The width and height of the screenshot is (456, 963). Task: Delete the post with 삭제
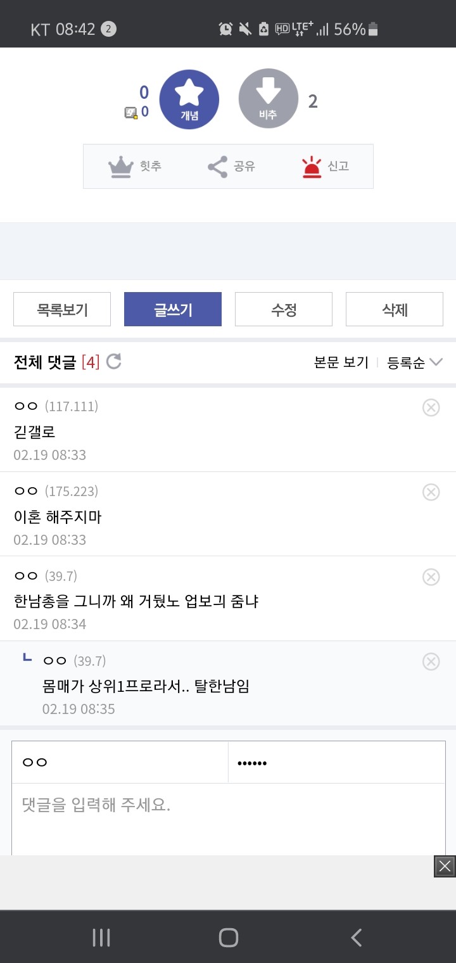(x=395, y=309)
